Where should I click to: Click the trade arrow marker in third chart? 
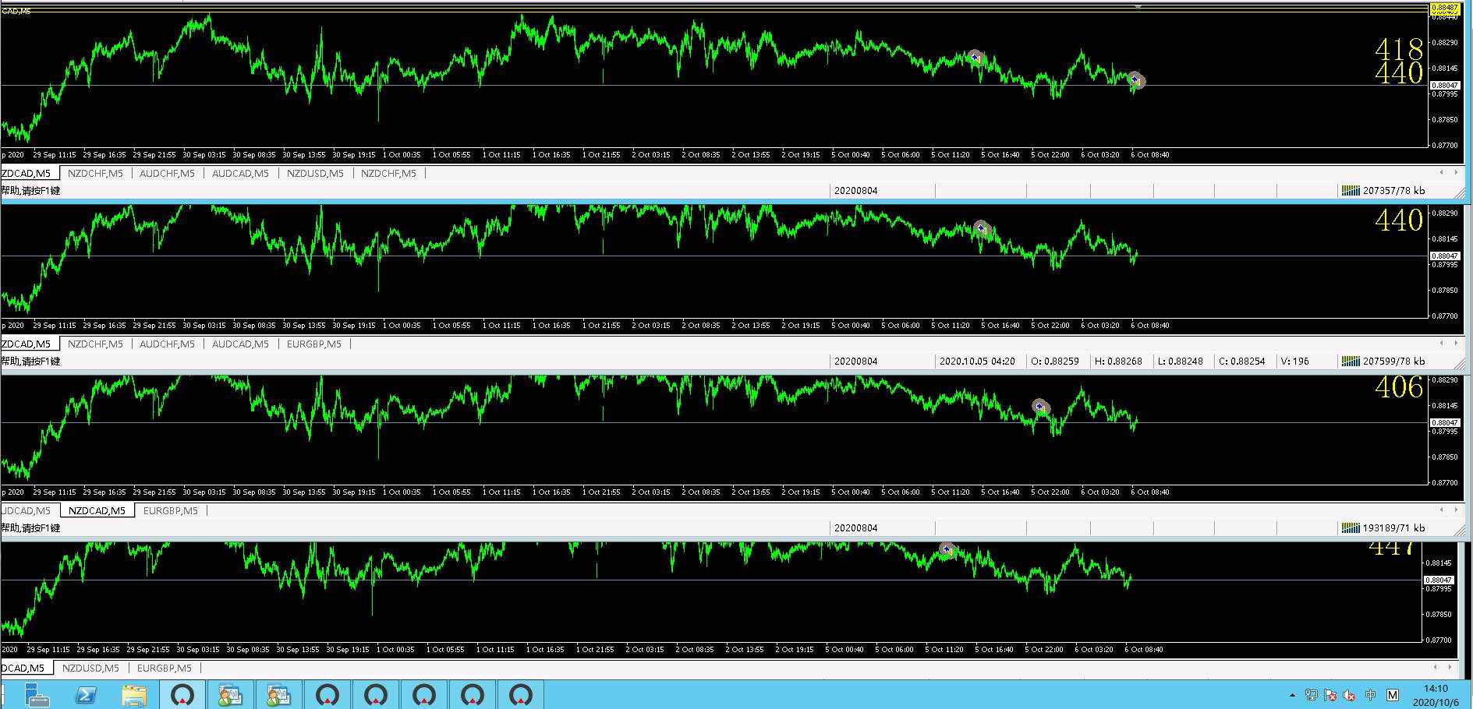[1040, 406]
